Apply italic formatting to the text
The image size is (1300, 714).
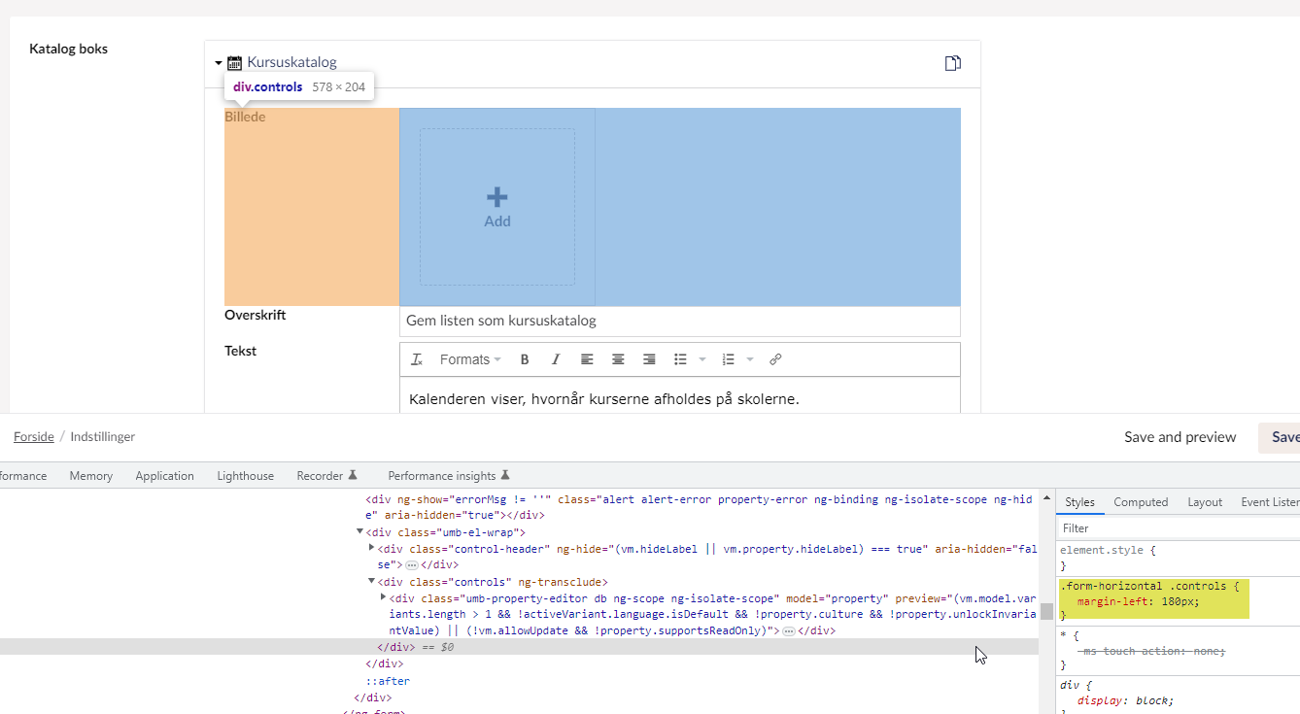click(x=555, y=358)
